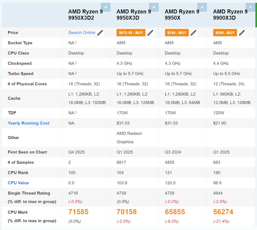Click the Q3 2024 first seen cell
257x230 pixels.
[x=173, y=152]
